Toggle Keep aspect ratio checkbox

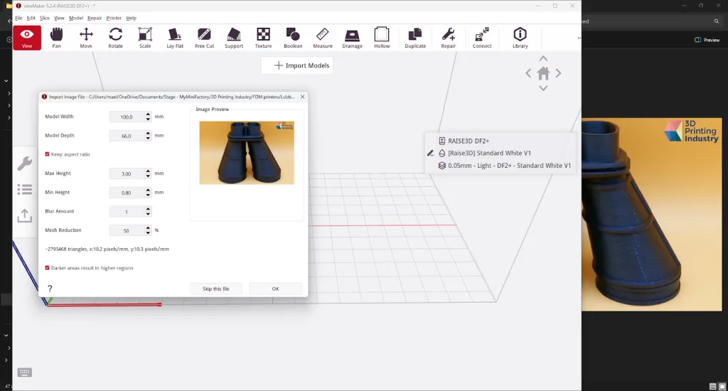coord(47,154)
